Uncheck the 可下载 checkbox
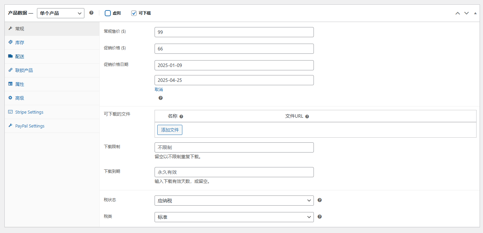 (x=134, y=13)
